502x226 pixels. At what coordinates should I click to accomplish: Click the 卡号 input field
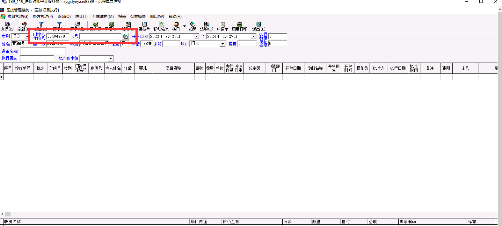click(x=100, y=37)
